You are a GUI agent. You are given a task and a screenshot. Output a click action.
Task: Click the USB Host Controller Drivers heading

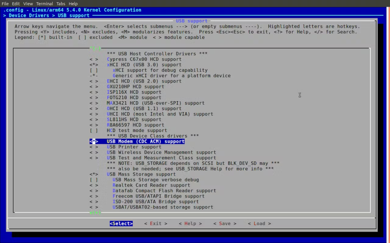[157, 54]
